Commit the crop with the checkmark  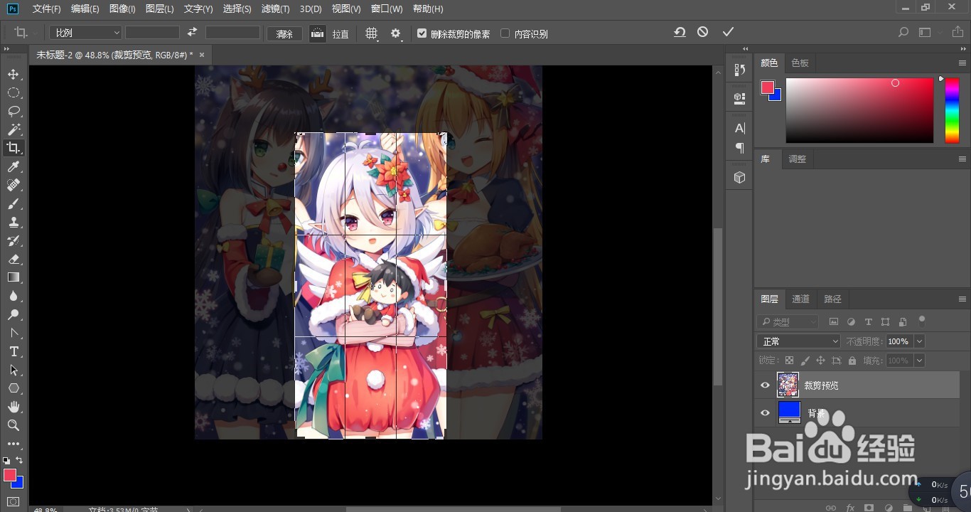pyautogui.click(x=727, y=33)
